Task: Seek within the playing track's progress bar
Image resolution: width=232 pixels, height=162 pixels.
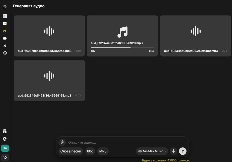Action: tap(122, 48)
